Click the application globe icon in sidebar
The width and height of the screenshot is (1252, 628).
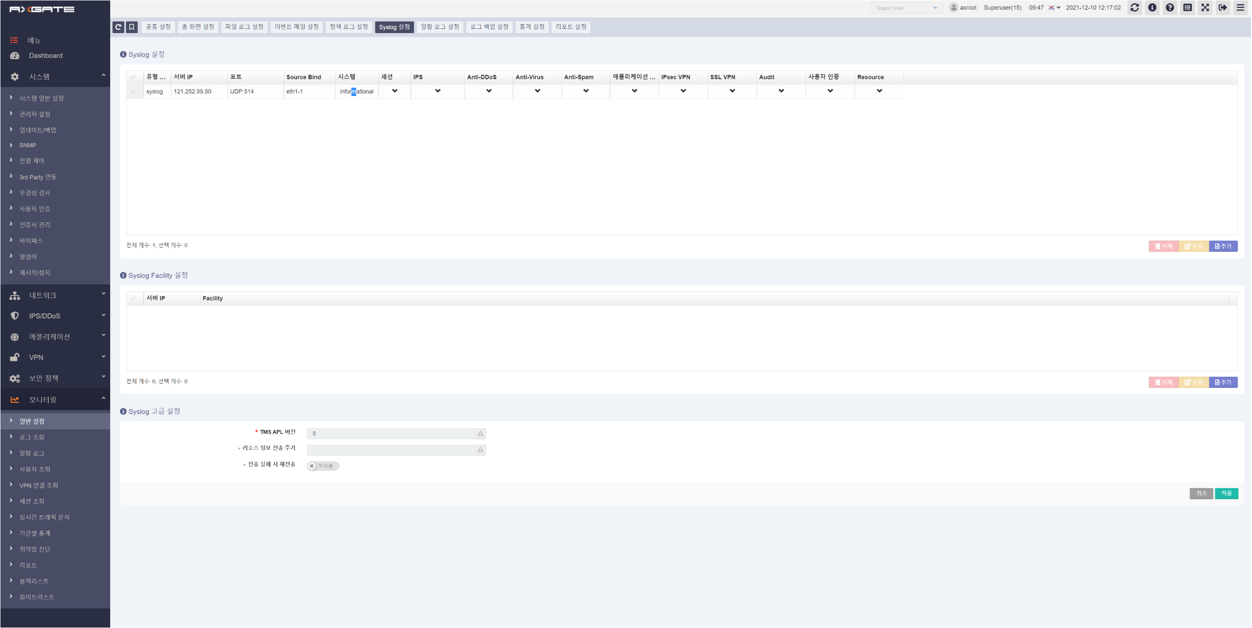pyautogui.click(x=14, y=337)
